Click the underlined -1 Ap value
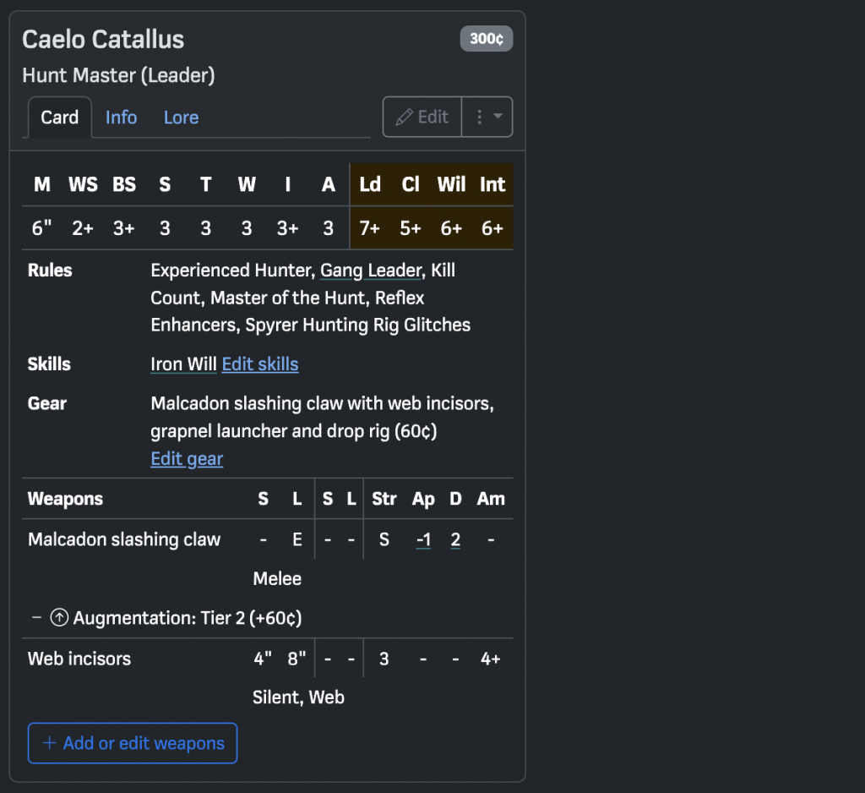 coord(423,539)
